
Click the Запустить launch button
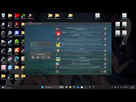click(x=41, y=54)
